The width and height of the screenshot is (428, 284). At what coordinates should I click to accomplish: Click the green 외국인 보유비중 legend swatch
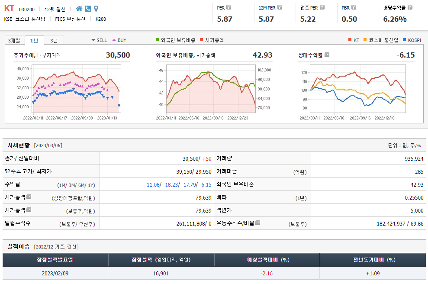coord(157,40)
